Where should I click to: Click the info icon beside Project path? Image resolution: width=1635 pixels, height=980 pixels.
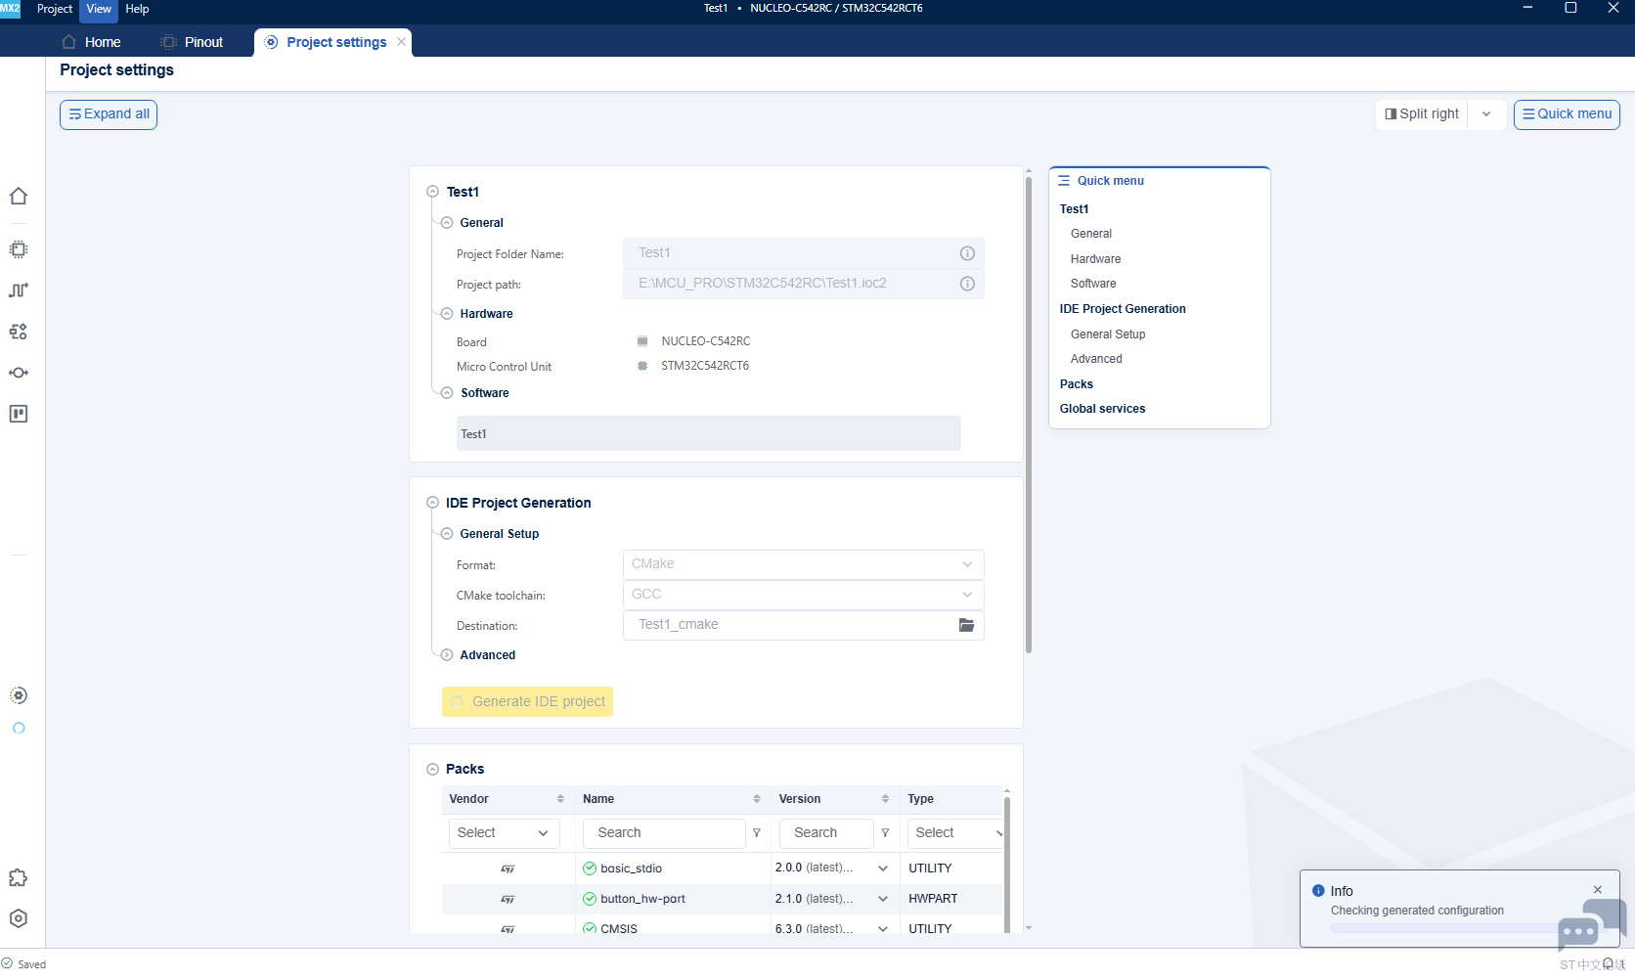click(967, 284)
